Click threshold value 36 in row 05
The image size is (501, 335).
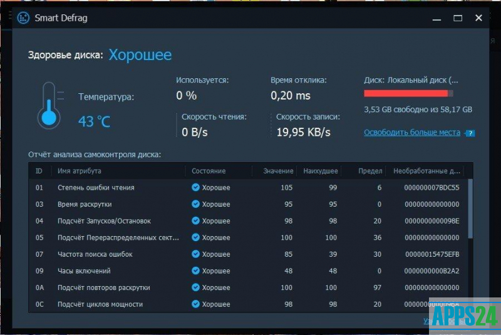pyautogui.click(x=378, y=237)
